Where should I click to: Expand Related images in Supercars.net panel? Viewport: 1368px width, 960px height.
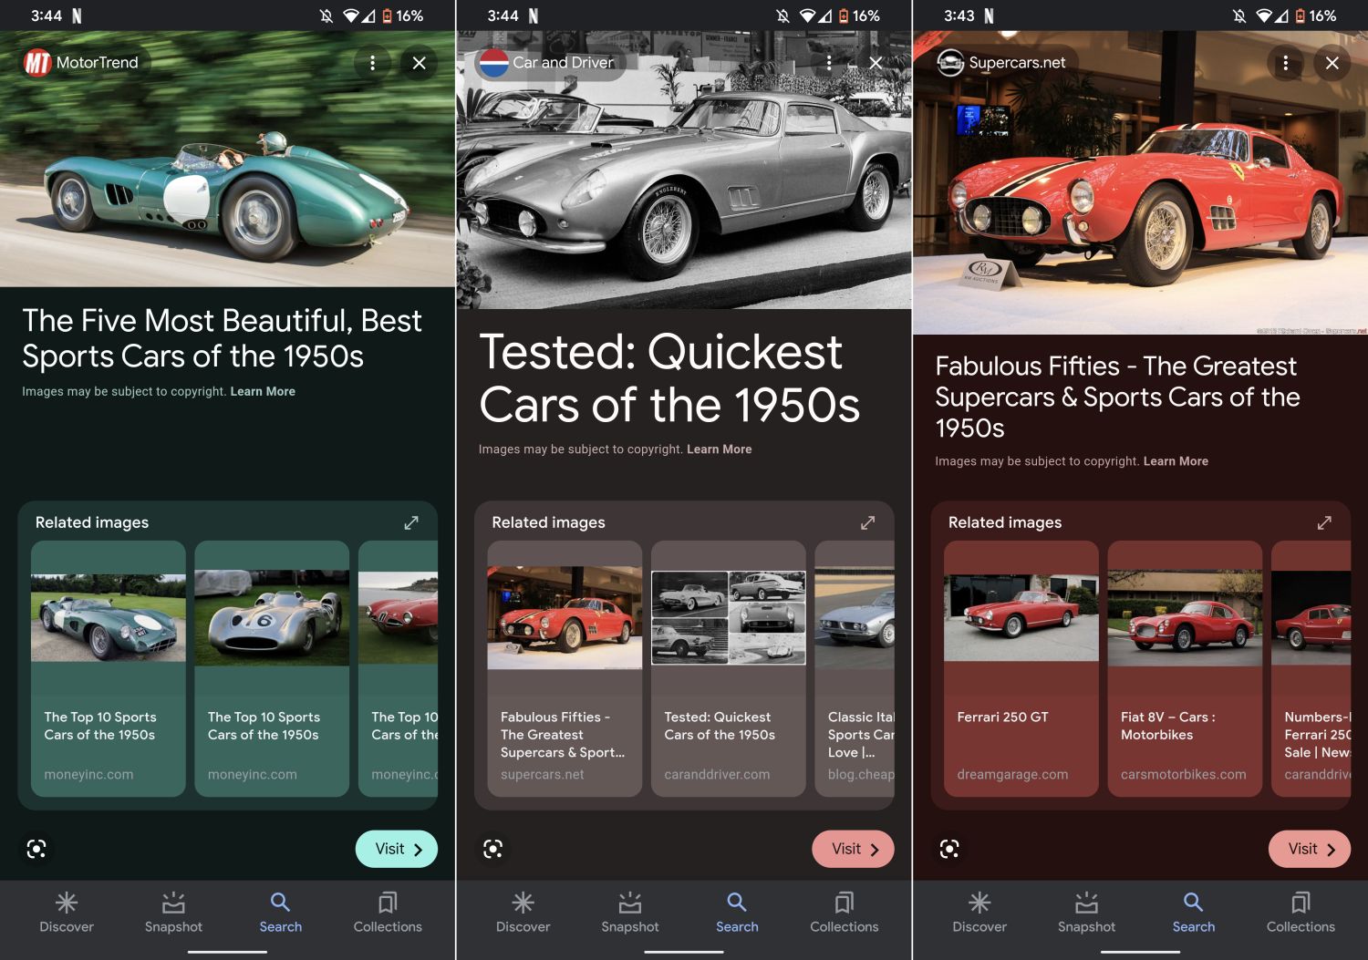click(x=1324, y=522)
